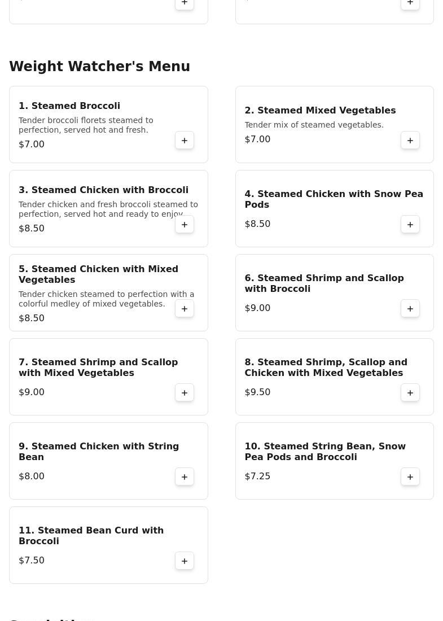Open Steamed Mixed Vegetables item title
The image size is (443, 621).
tap(320, 111)
